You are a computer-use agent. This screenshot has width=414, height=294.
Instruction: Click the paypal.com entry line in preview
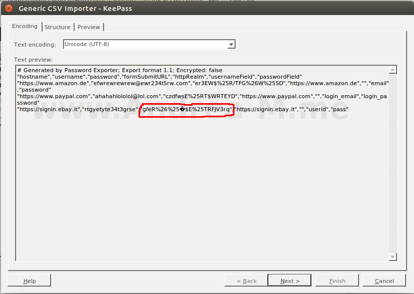pos(202,99)
